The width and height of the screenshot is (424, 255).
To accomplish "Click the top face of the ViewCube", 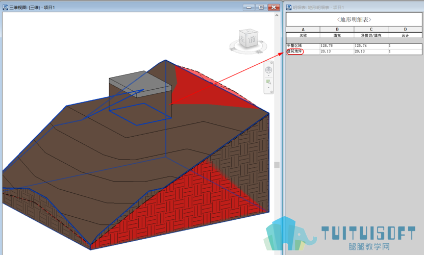I will (x=247, y=32).
